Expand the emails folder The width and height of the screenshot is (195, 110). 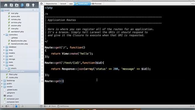coord(6,68)
